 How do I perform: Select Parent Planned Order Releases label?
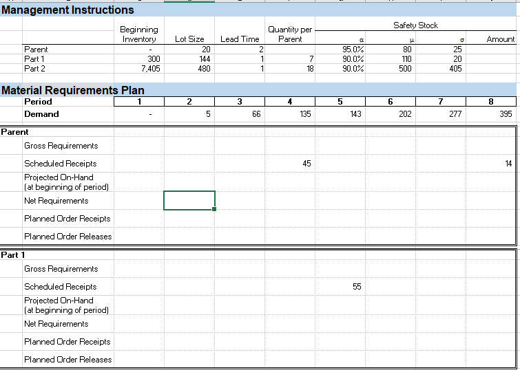coord(67,237)
